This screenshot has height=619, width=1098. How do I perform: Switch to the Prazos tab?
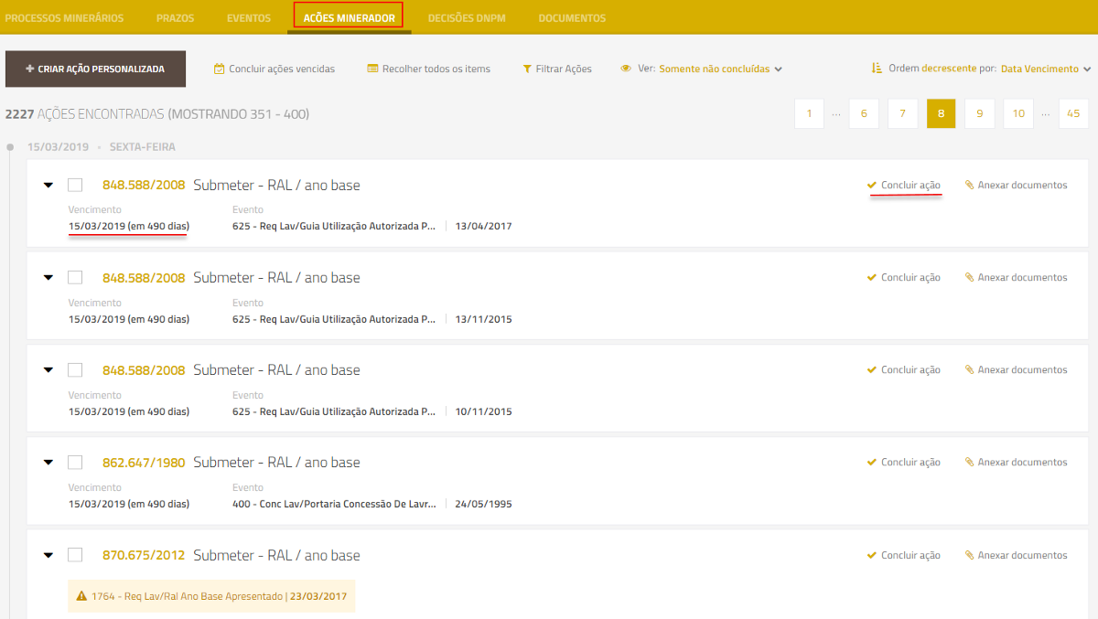[175, 18]
